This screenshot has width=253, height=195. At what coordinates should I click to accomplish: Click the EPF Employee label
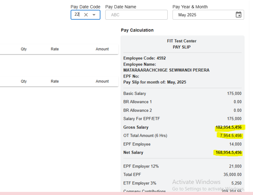(x=137, y=144)
